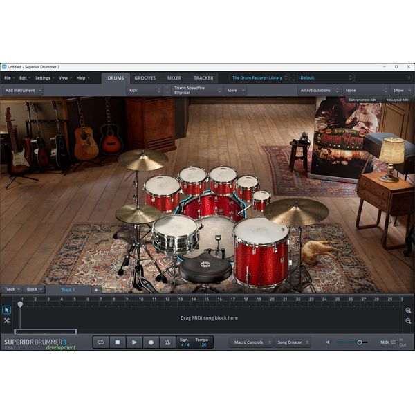Open the View menu

64,77
